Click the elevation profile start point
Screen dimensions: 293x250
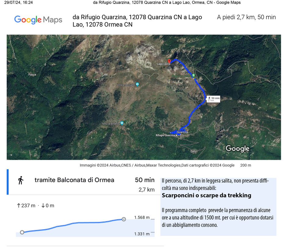coord(22,232)
